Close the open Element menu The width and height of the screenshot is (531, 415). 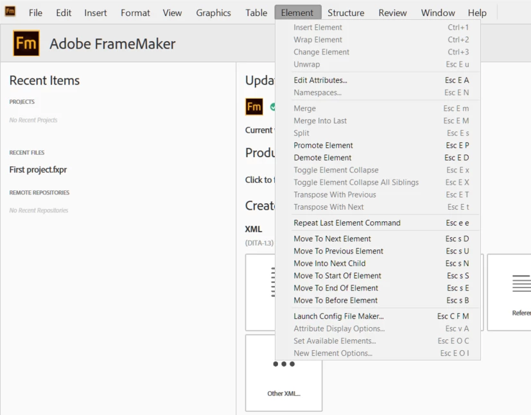pos(297,13)
